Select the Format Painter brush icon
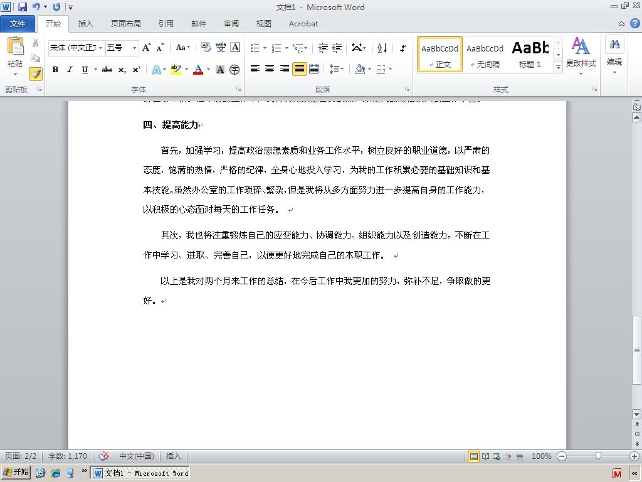Image resolution: width=642 pixels, height=482 pixels. click(x=36, y=74)
